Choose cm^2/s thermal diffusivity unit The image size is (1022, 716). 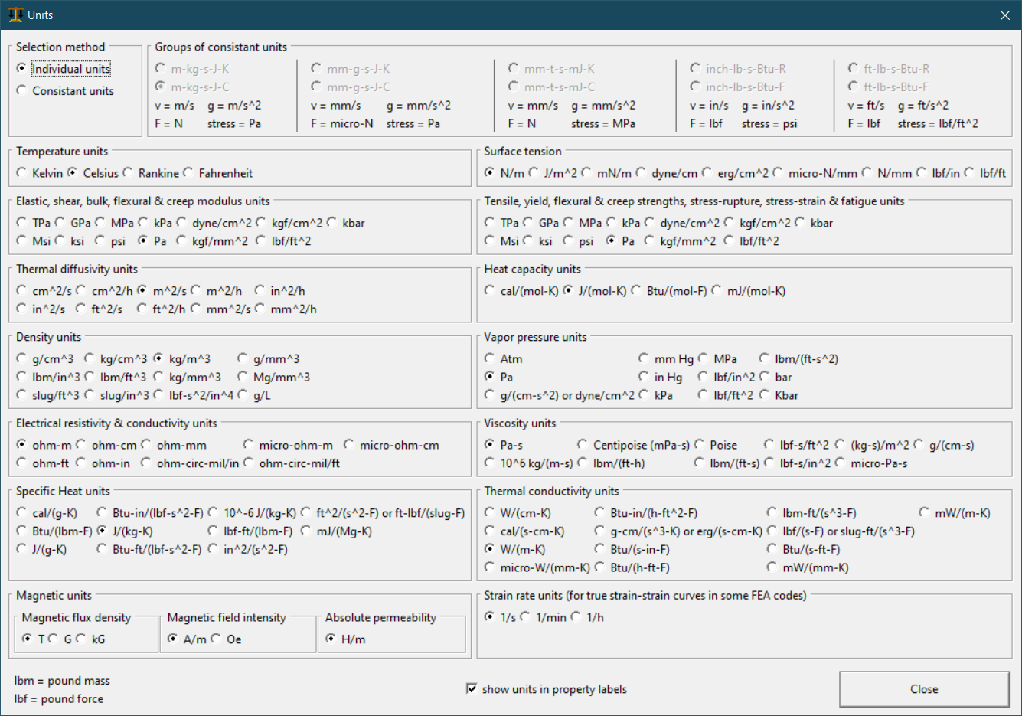[22, 291]
